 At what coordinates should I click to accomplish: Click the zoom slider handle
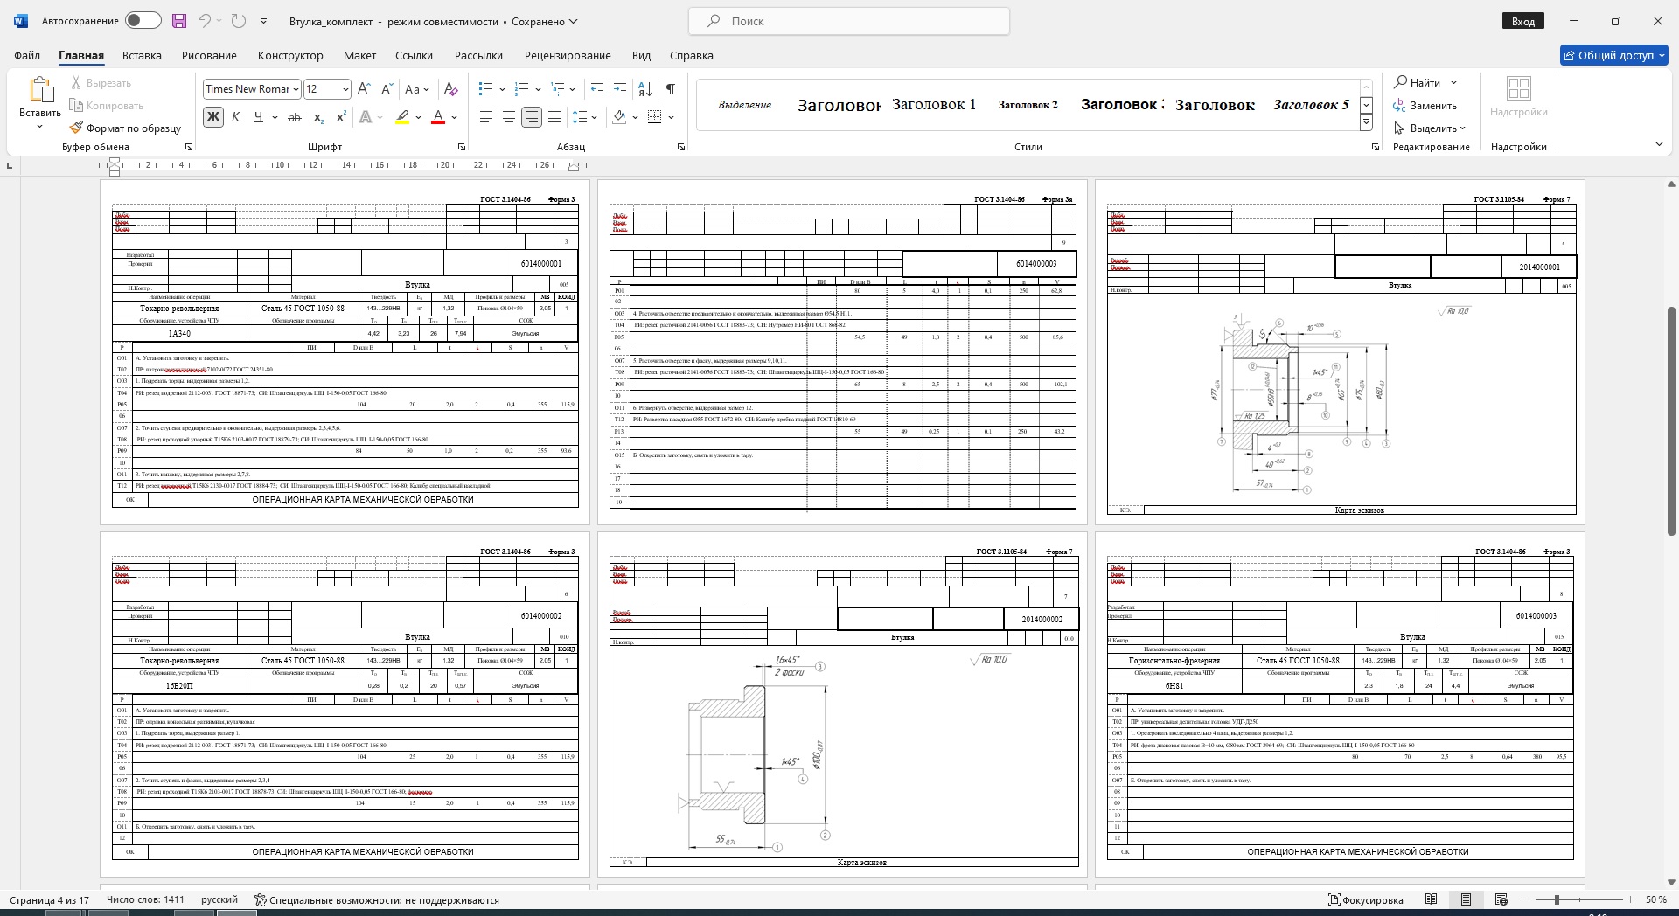1557,899
